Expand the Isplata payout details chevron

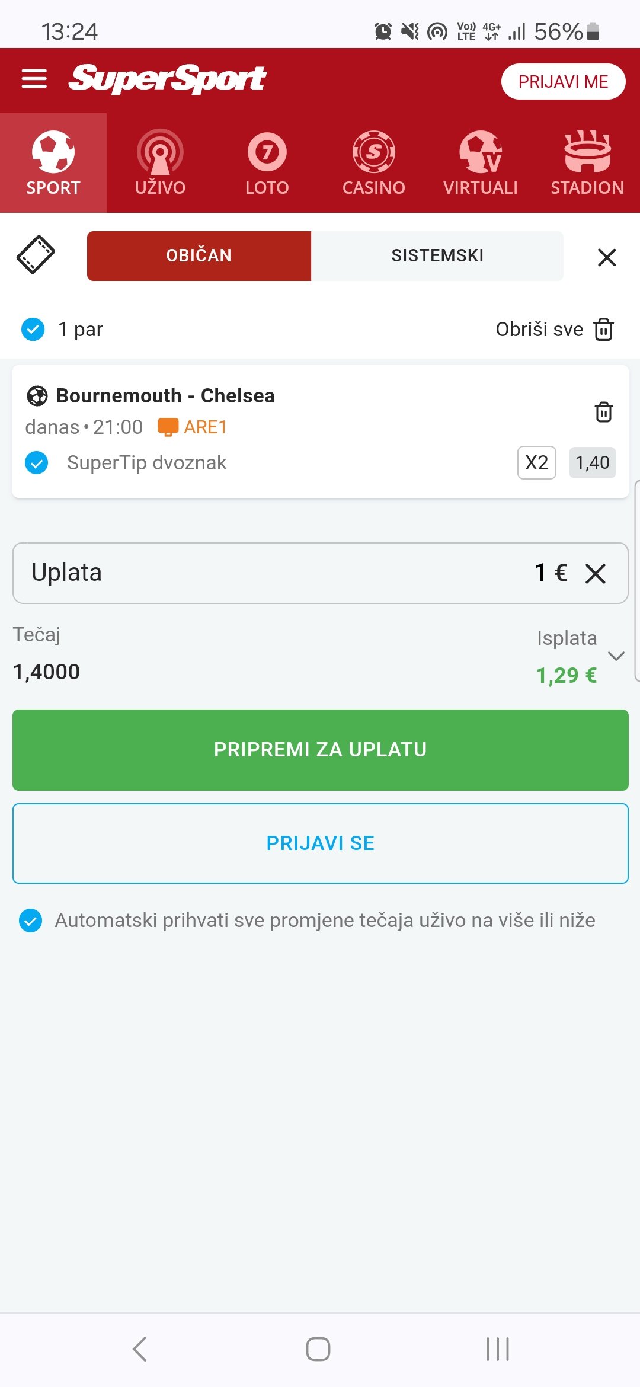[x=616, y=656]
